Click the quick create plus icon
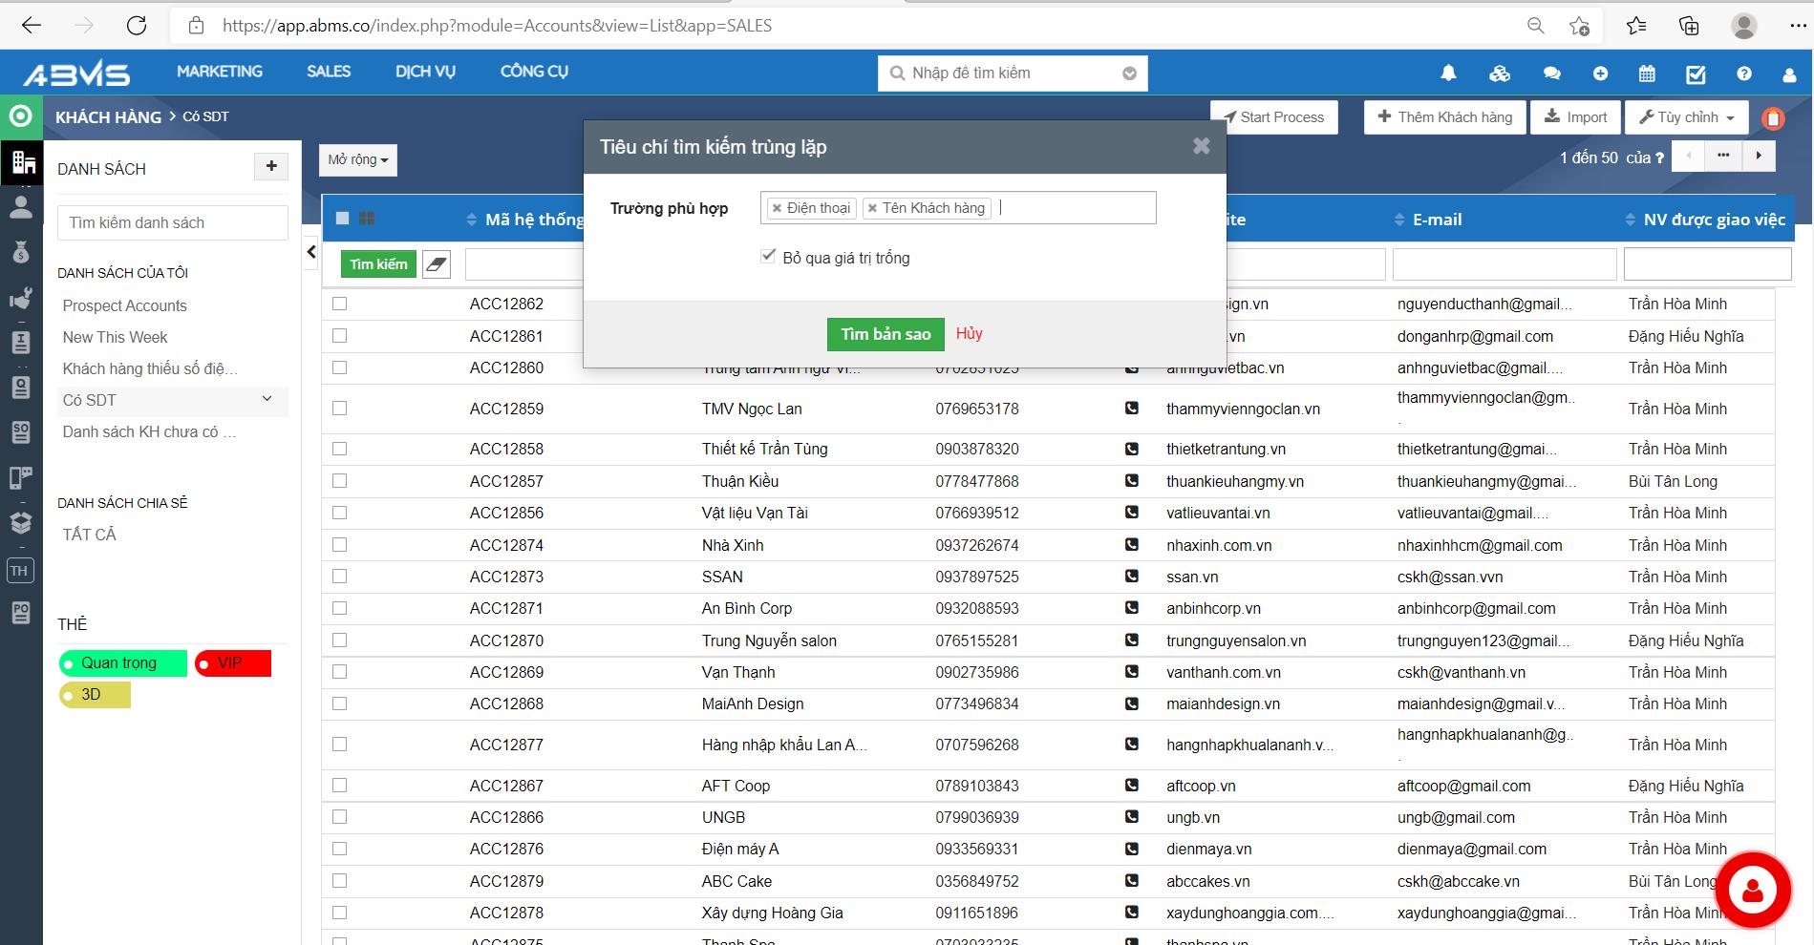The width and height of the screenshot is (1814, 945). click(x=1600, y=73)
